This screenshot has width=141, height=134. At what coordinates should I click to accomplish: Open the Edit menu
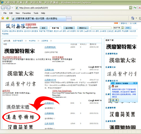[x=11, y=13]
